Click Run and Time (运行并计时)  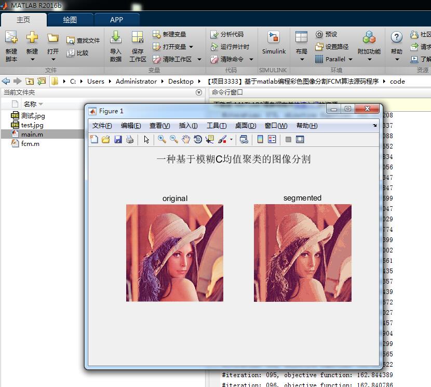[230, 47]
